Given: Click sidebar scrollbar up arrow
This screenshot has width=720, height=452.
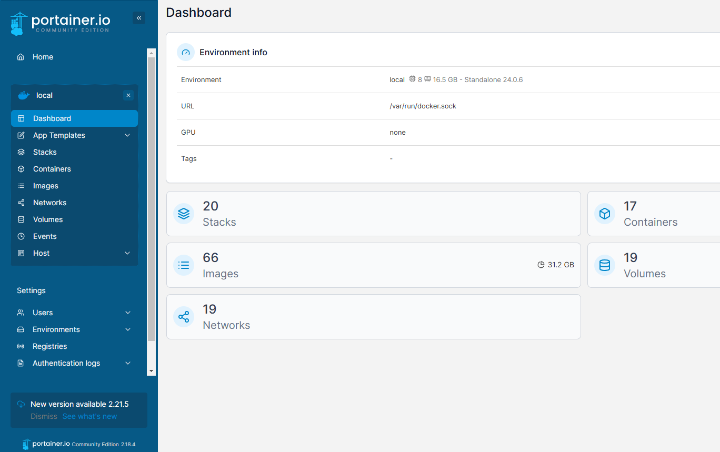Looking at the screenshot, I should coord(152,53).
